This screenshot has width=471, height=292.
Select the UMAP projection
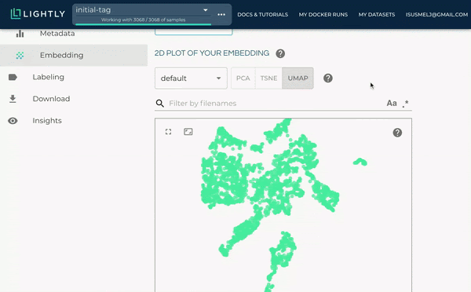tap(298, 78)
